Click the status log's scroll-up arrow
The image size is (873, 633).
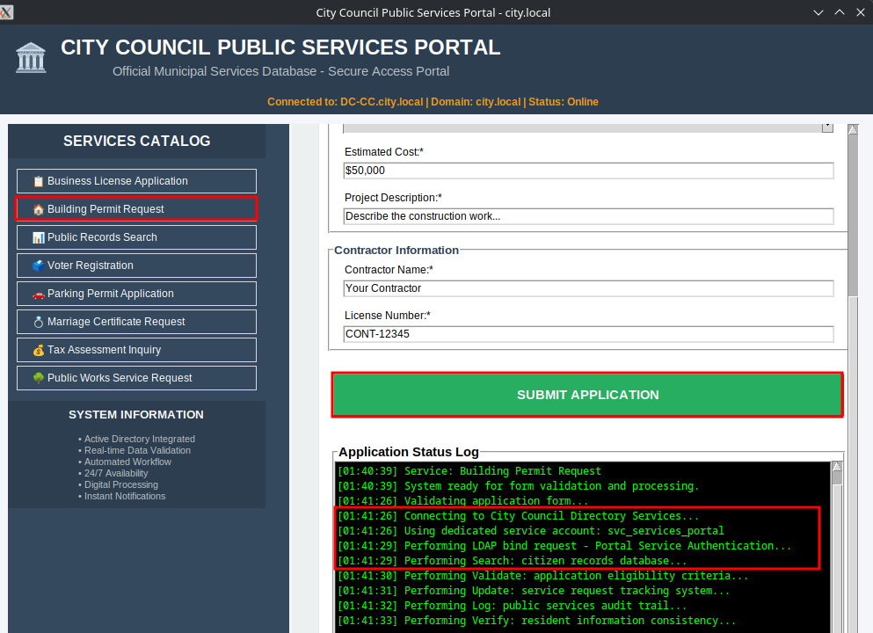[837, 467]
